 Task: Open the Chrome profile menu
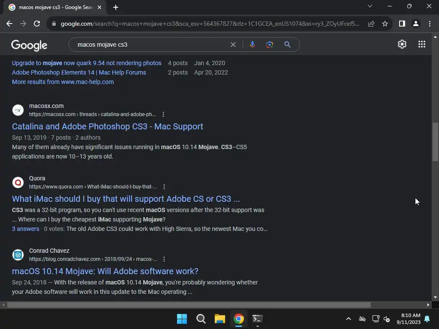click(416, 24)
